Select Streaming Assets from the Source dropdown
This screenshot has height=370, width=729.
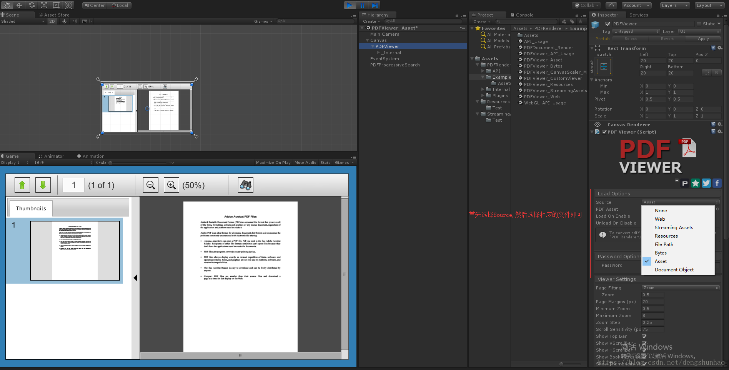tap(674, 227)
